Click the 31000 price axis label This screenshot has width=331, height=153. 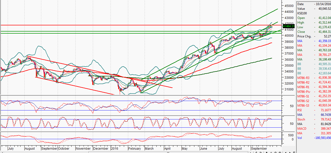pyautogui.click(x=289, y=89)
